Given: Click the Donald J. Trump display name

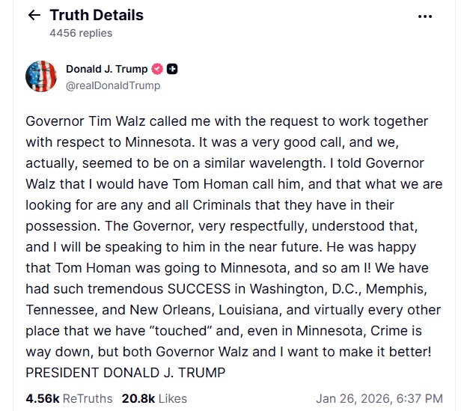Looking at the screenshot, I should [x=107, y=70].
